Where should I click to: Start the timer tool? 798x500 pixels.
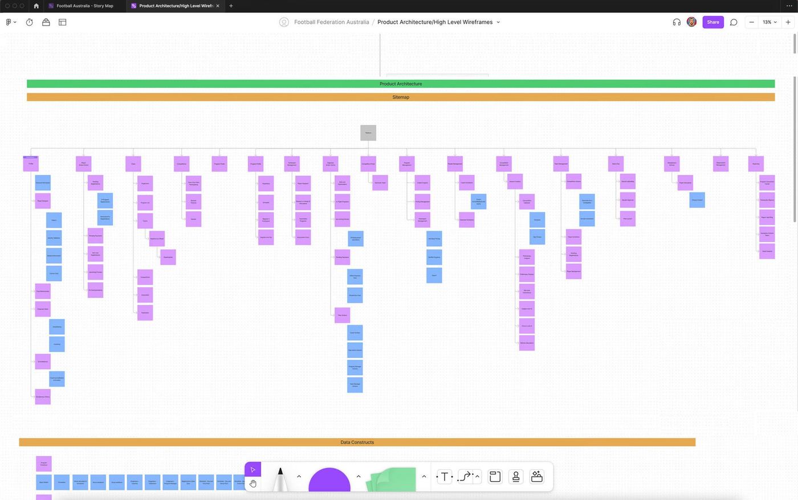[x=30, y=22]
